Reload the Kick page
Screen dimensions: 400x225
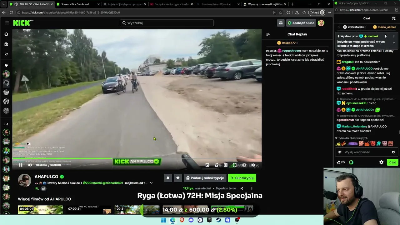pyautogui.click(x=11, y=12)
